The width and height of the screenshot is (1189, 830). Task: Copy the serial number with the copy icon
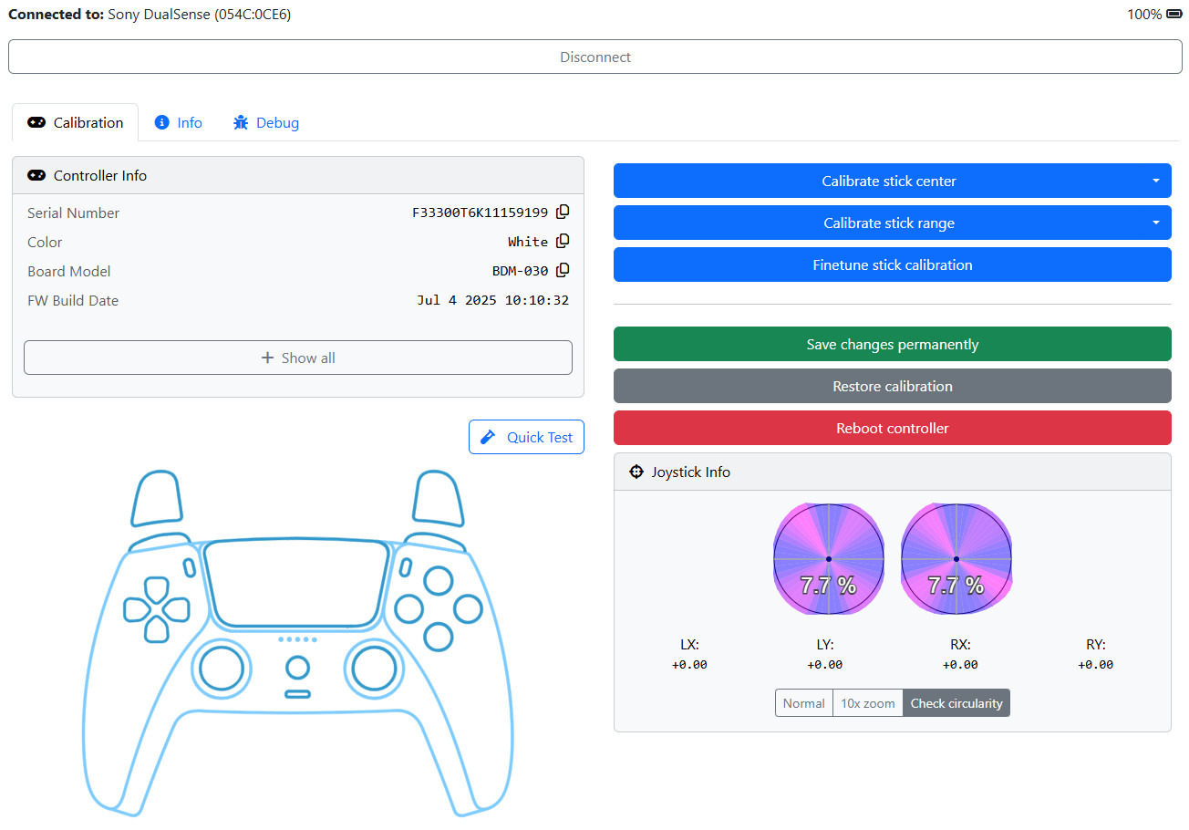coord(563,212)
